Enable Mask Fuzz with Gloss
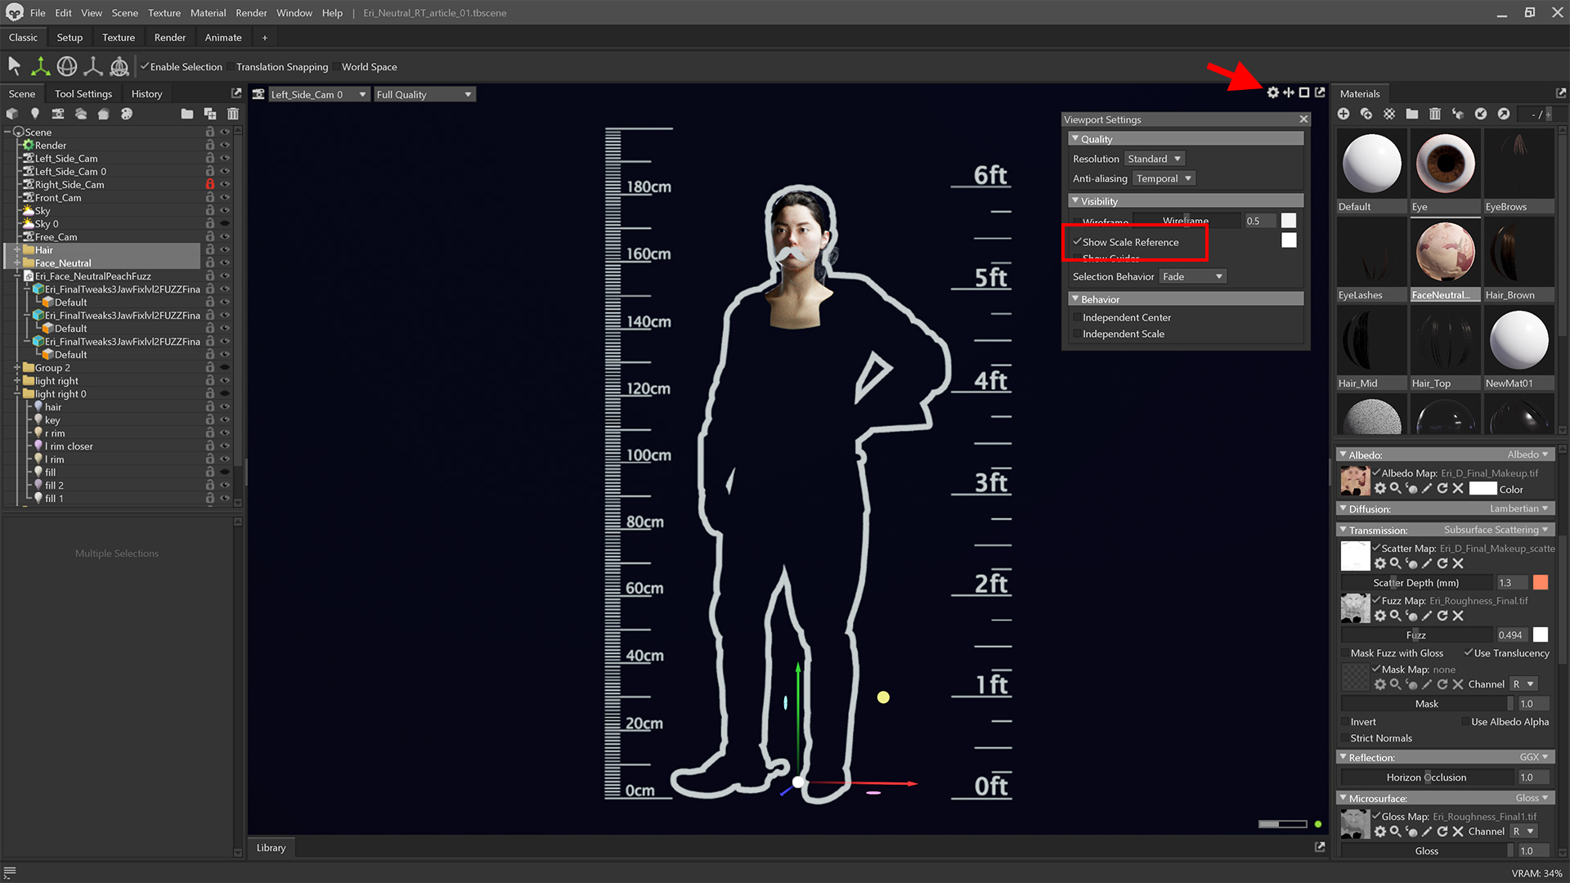This screenshot has width=1570, height=883. pyautogui.click(x=1345, y=653)
